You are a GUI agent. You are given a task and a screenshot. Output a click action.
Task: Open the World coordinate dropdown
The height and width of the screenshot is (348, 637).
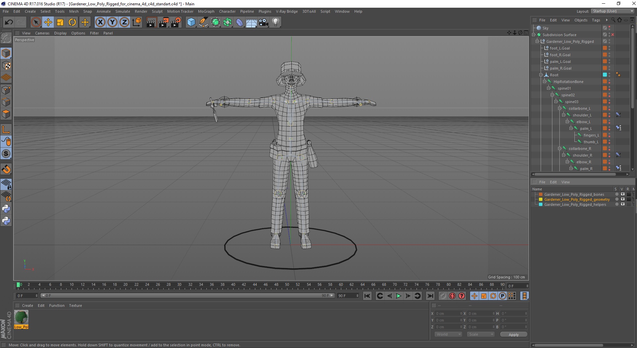point(448,334)
